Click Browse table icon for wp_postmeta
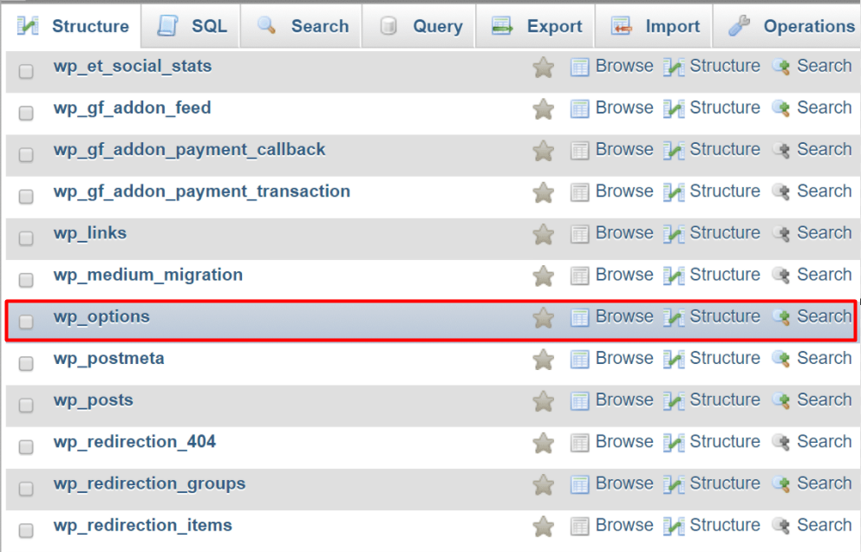Image resolution: width=861 pixels, height=552 pixels. point(579,360)
